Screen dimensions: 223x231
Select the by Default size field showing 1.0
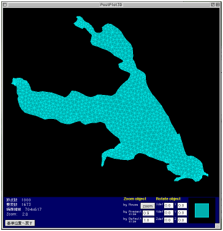point(148,220)
